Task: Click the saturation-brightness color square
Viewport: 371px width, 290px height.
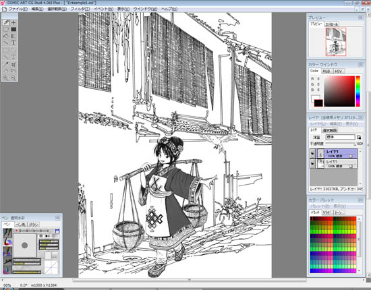Action: [x=339, y=91]
